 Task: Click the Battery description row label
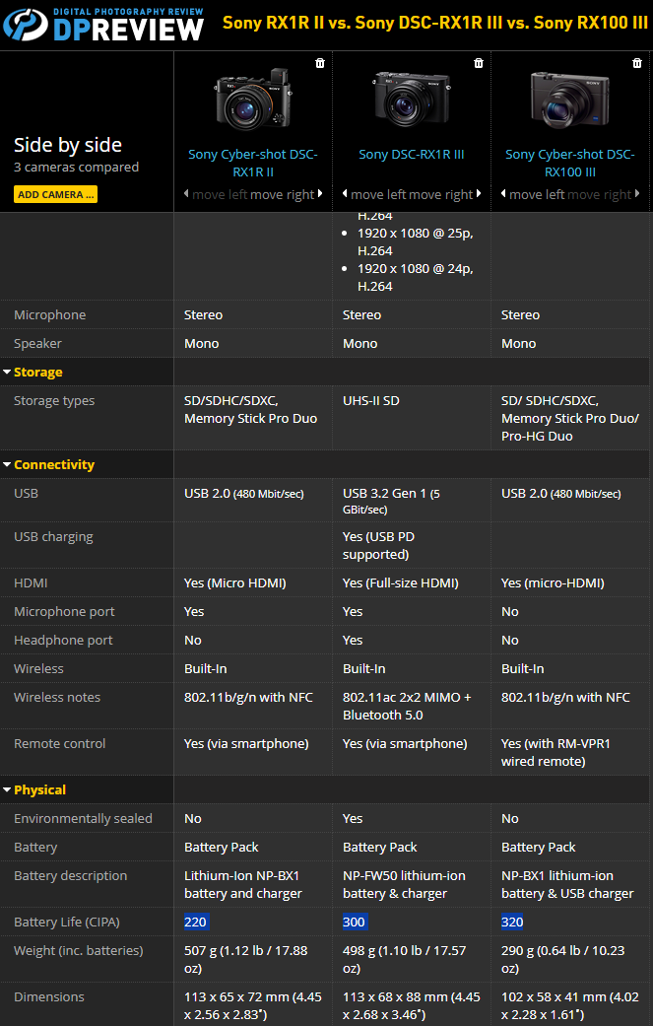(71, 875)
